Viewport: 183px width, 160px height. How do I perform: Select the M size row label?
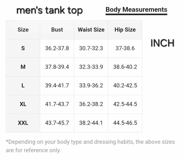[23, 67]
